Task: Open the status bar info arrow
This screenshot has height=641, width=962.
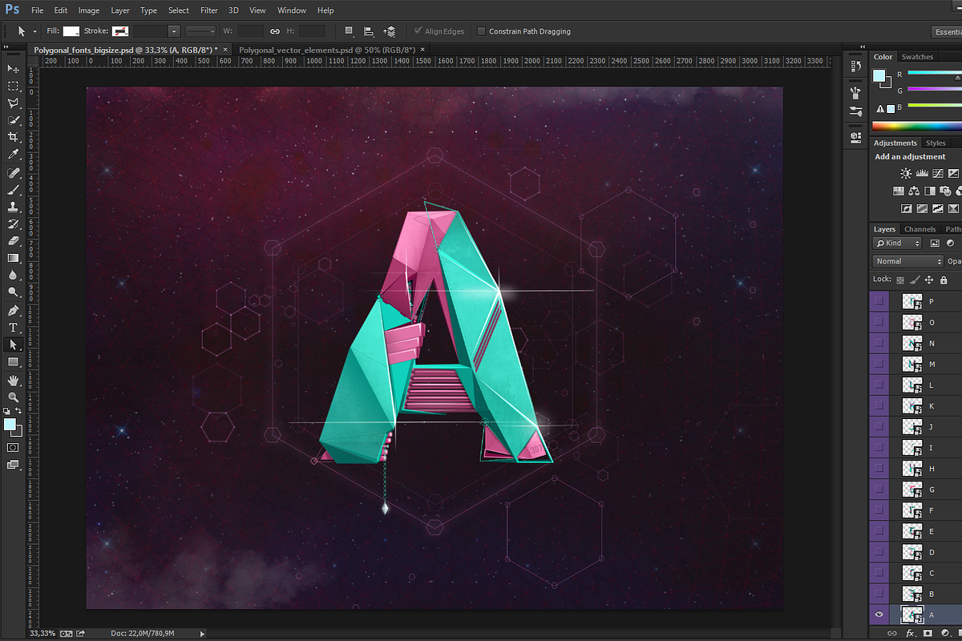Action: click(202, 634)
